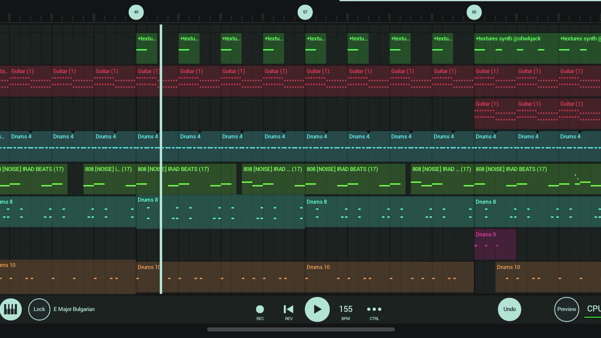Open the CTRL three-dots menu

tap(374, 312)
